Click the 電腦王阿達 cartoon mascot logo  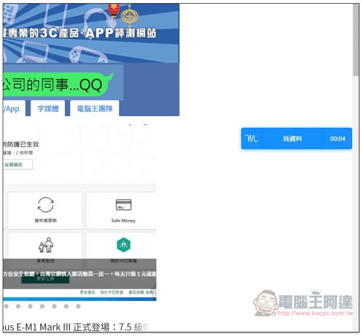(x=266, y=303)
